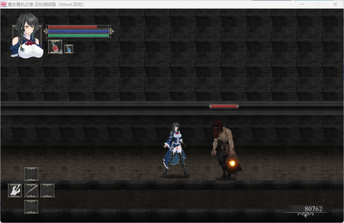
Task: Click the empty bottom quick slot
Action: pyautogui.click(x=31, y=206)
